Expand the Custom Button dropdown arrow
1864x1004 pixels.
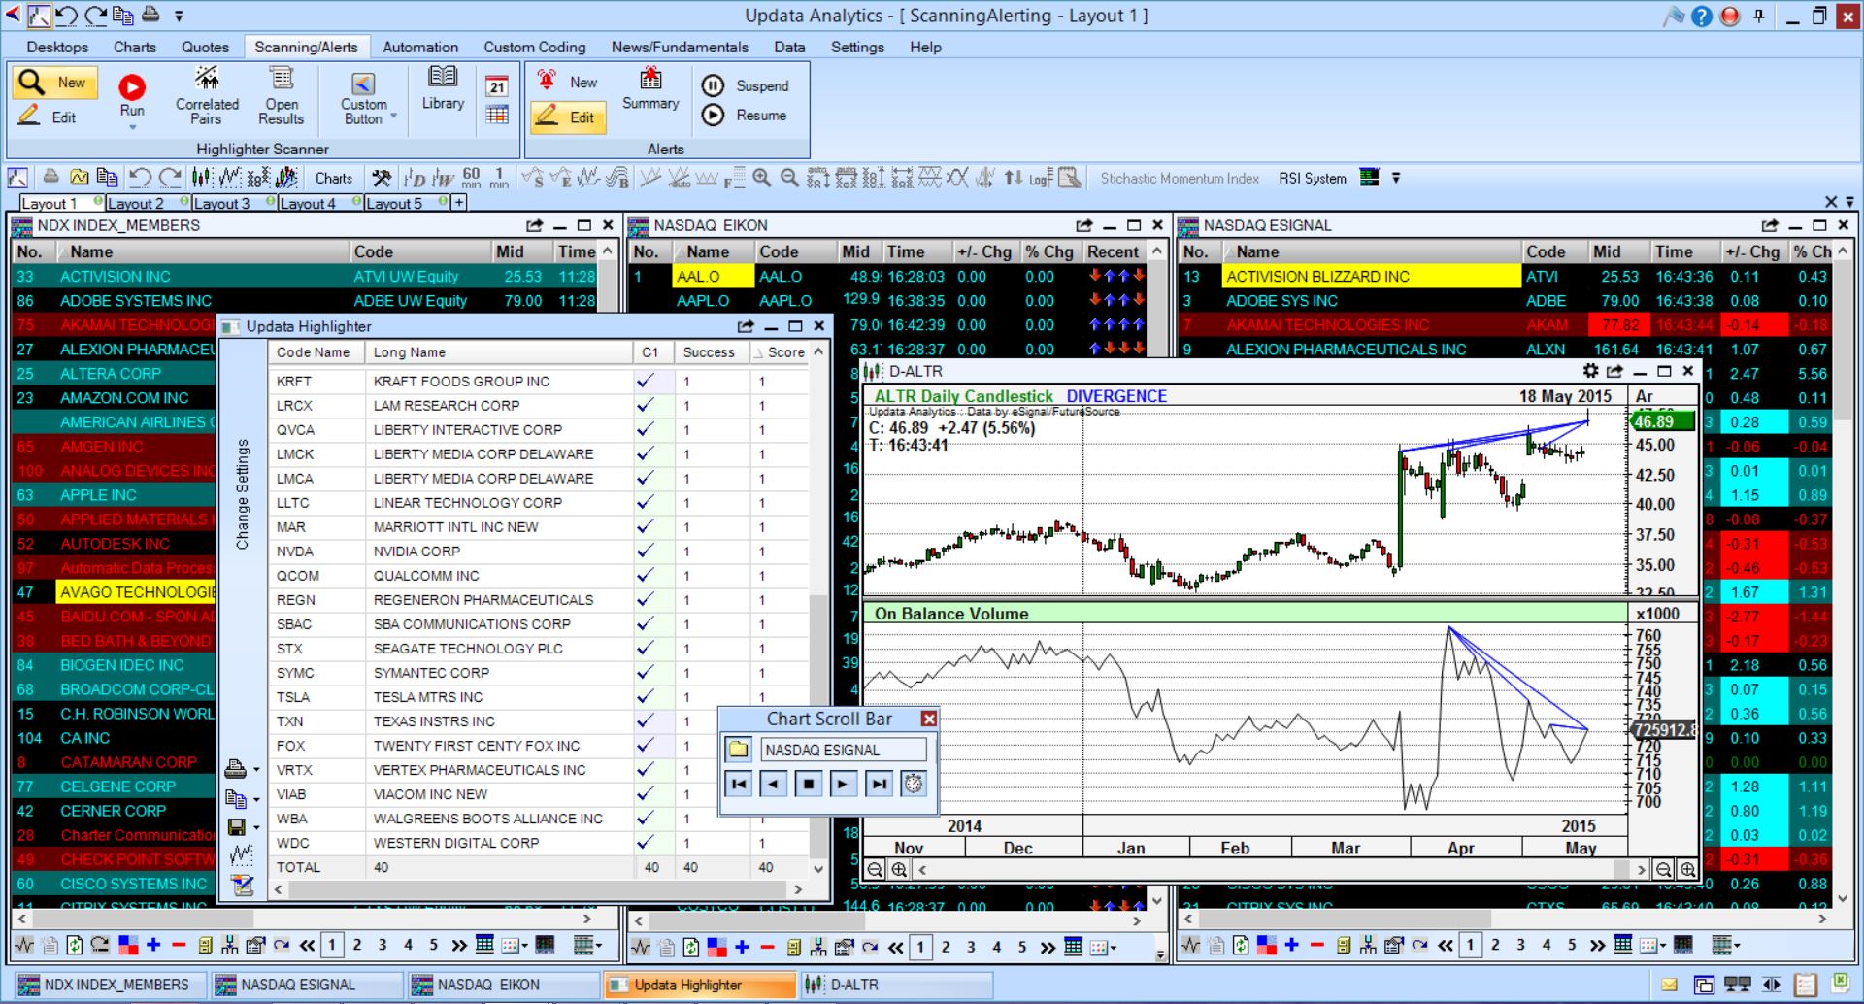click(x=394, y=117)
